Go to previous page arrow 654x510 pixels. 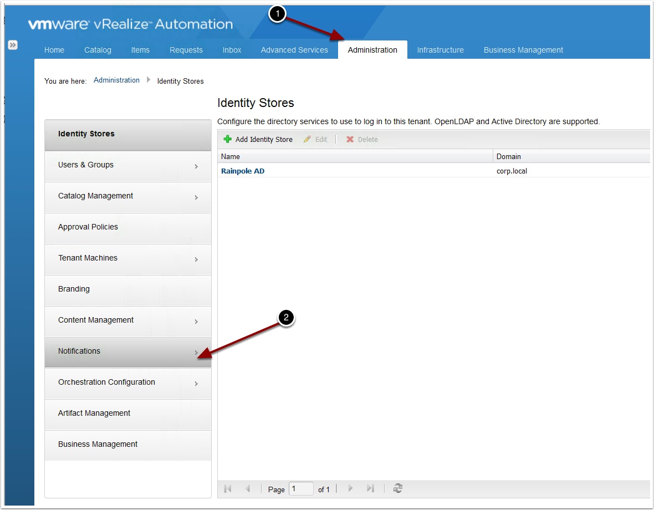[248, 488]
